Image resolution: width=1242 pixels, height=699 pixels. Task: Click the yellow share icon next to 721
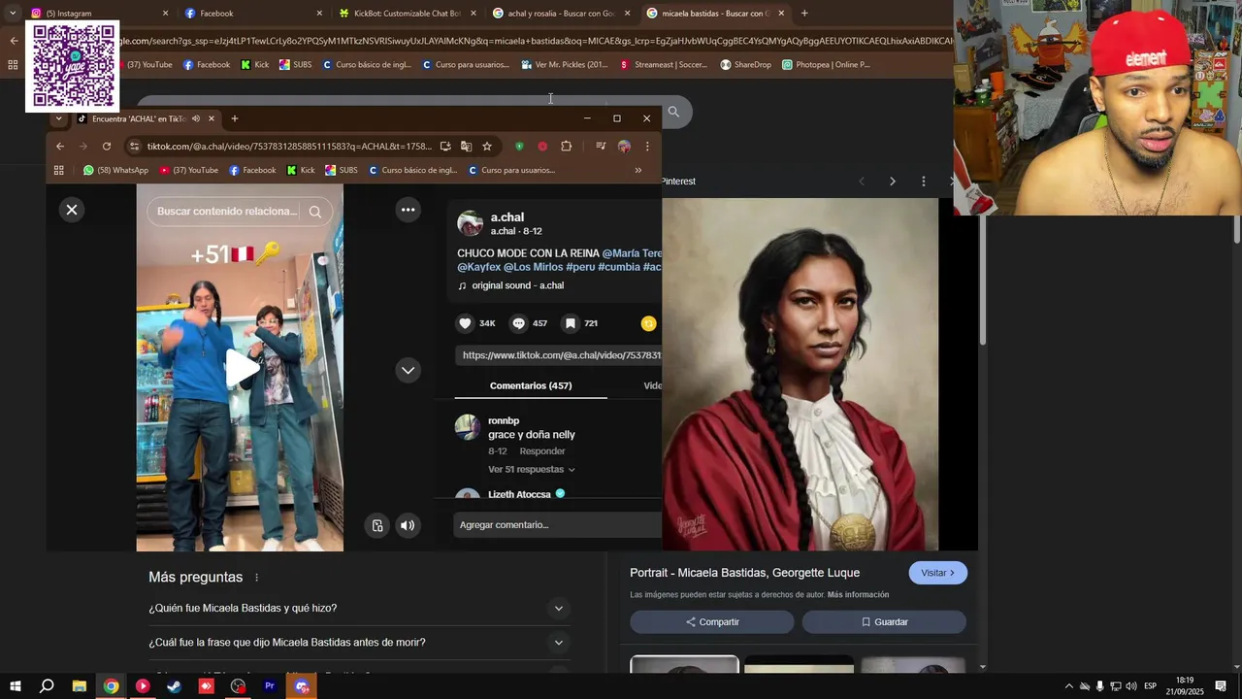tap(649, 323)
